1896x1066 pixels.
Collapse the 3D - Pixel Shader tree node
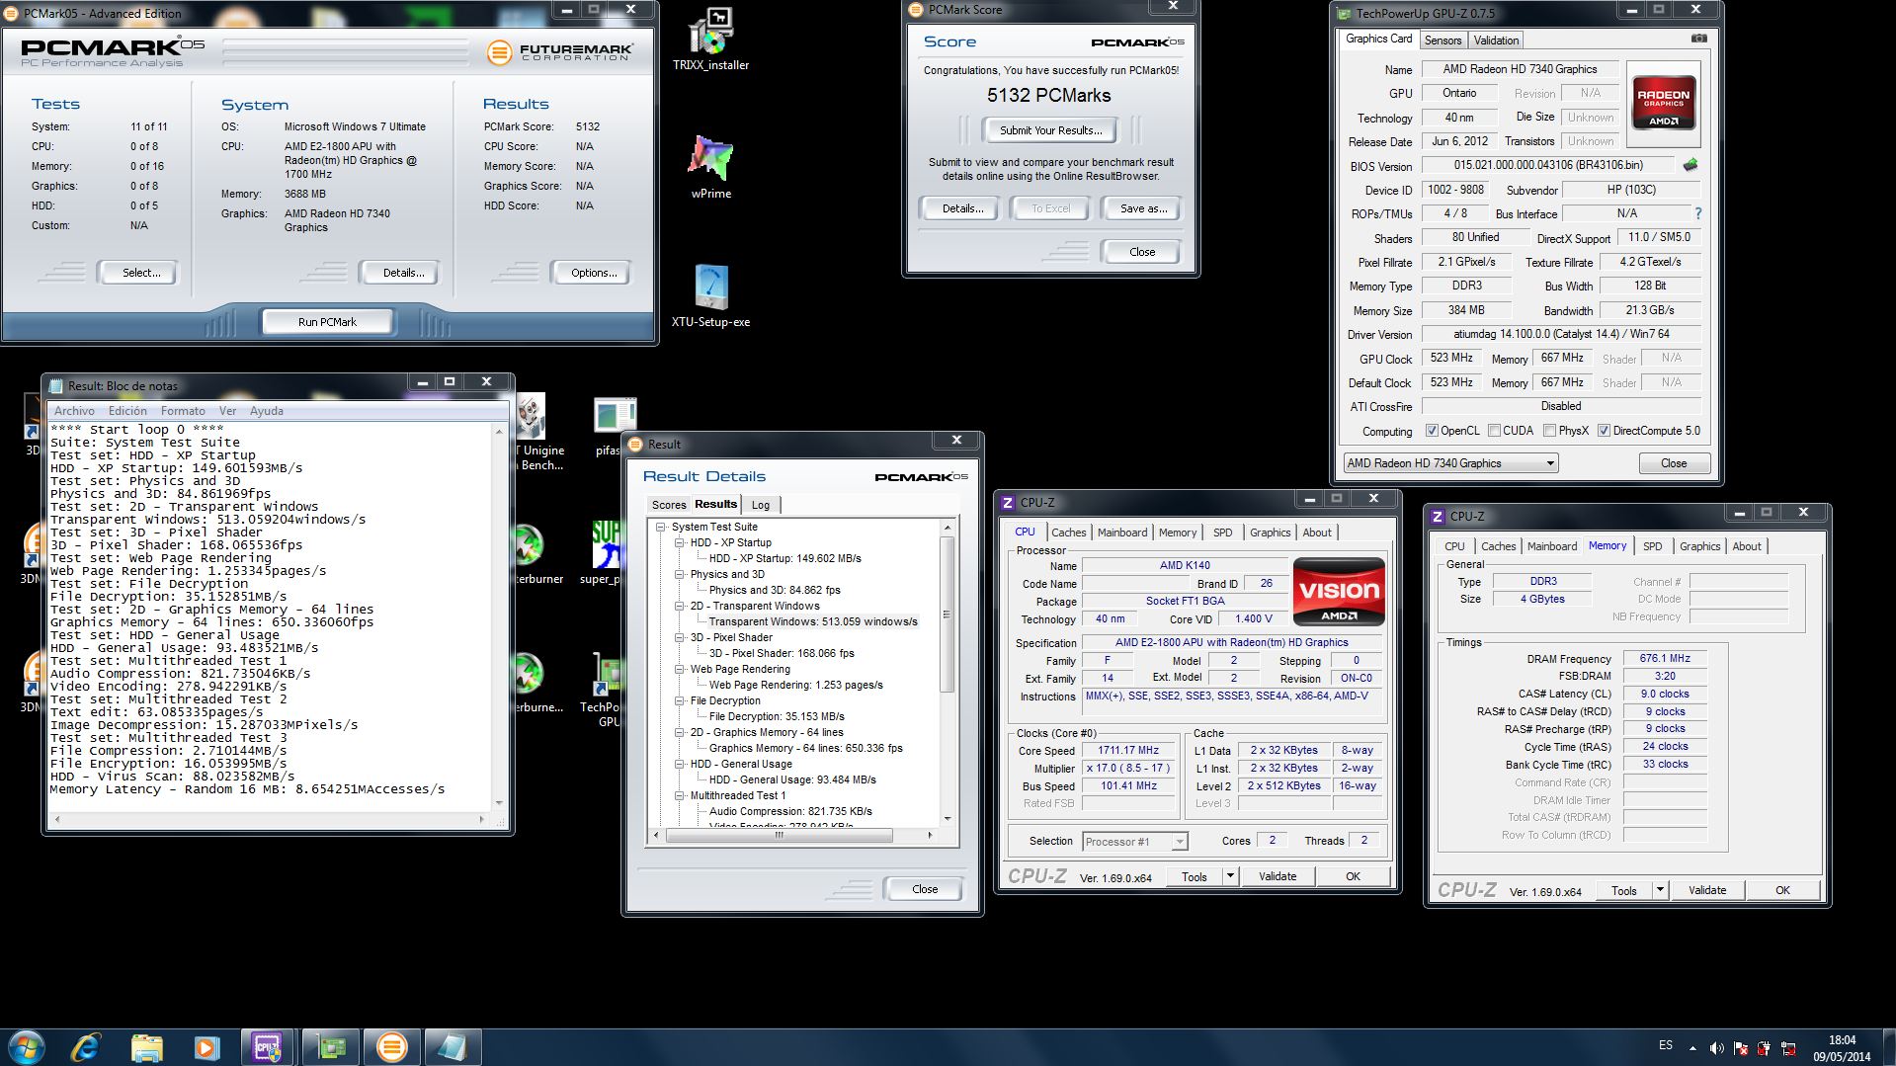tap(680, 637)
